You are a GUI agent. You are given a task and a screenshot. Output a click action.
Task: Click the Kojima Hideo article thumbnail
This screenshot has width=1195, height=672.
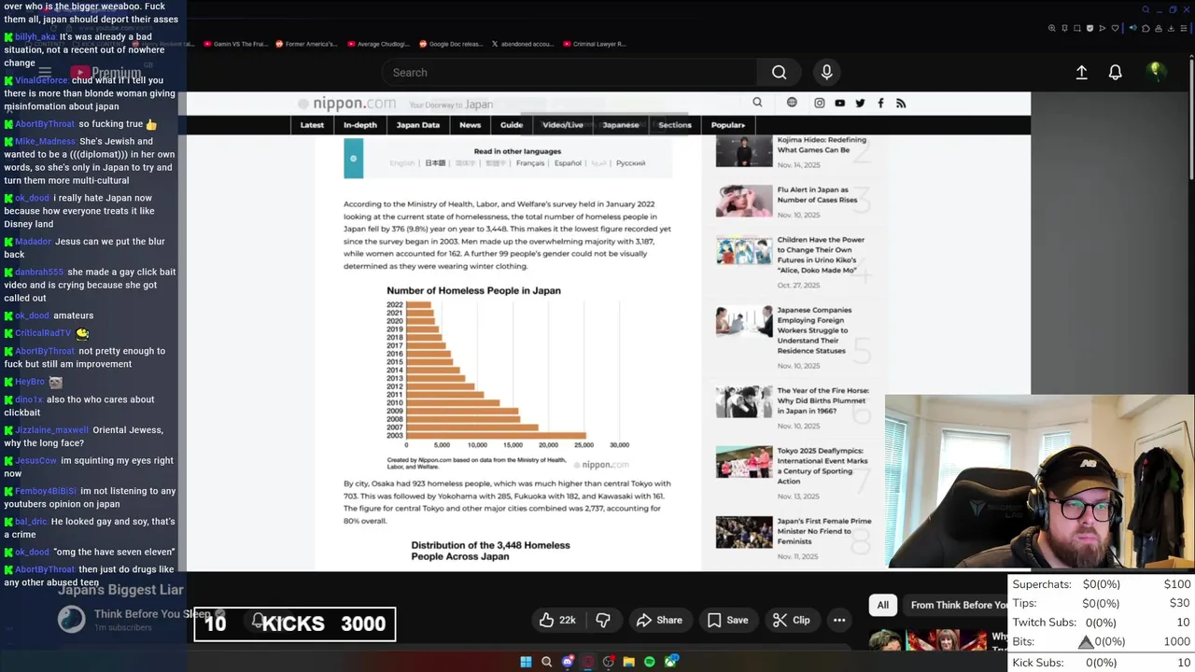click(x=744, y=151)
